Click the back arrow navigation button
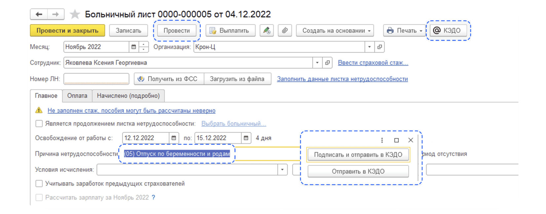546x214 pixels. pyautogui.click(x=39, y=14)
